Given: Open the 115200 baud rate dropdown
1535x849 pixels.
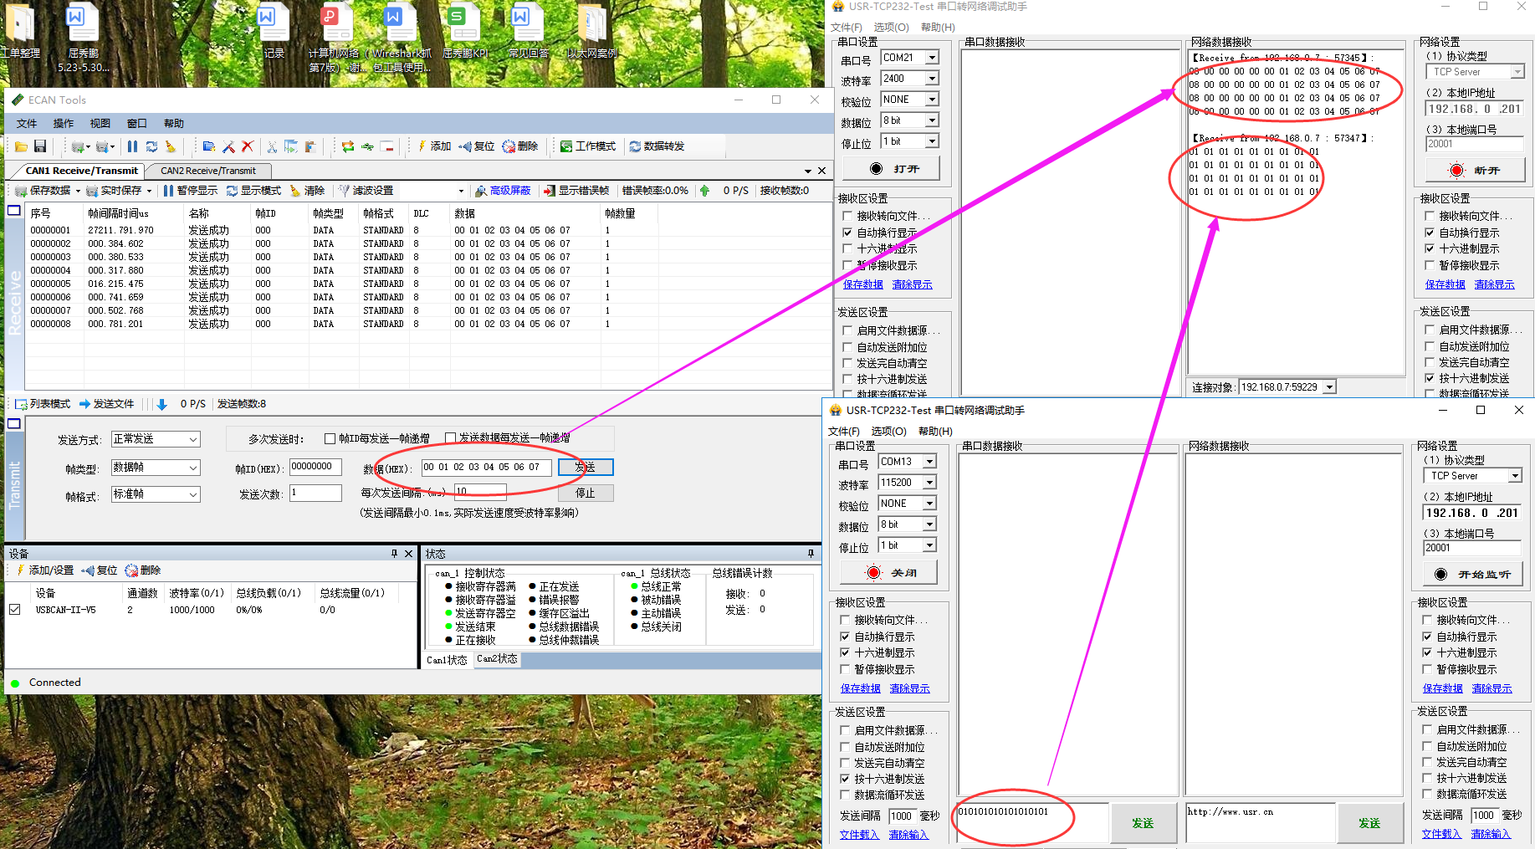Looking at the screenshot, I should [929, 483].
